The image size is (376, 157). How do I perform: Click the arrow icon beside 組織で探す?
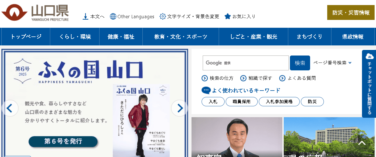[x=243, y=78]
